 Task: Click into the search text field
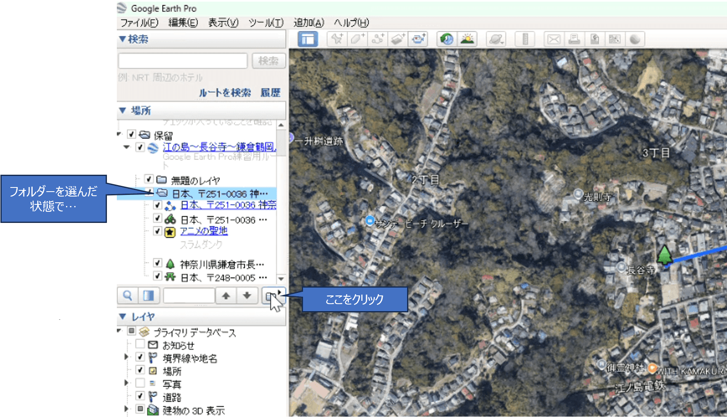pos(183,61)
